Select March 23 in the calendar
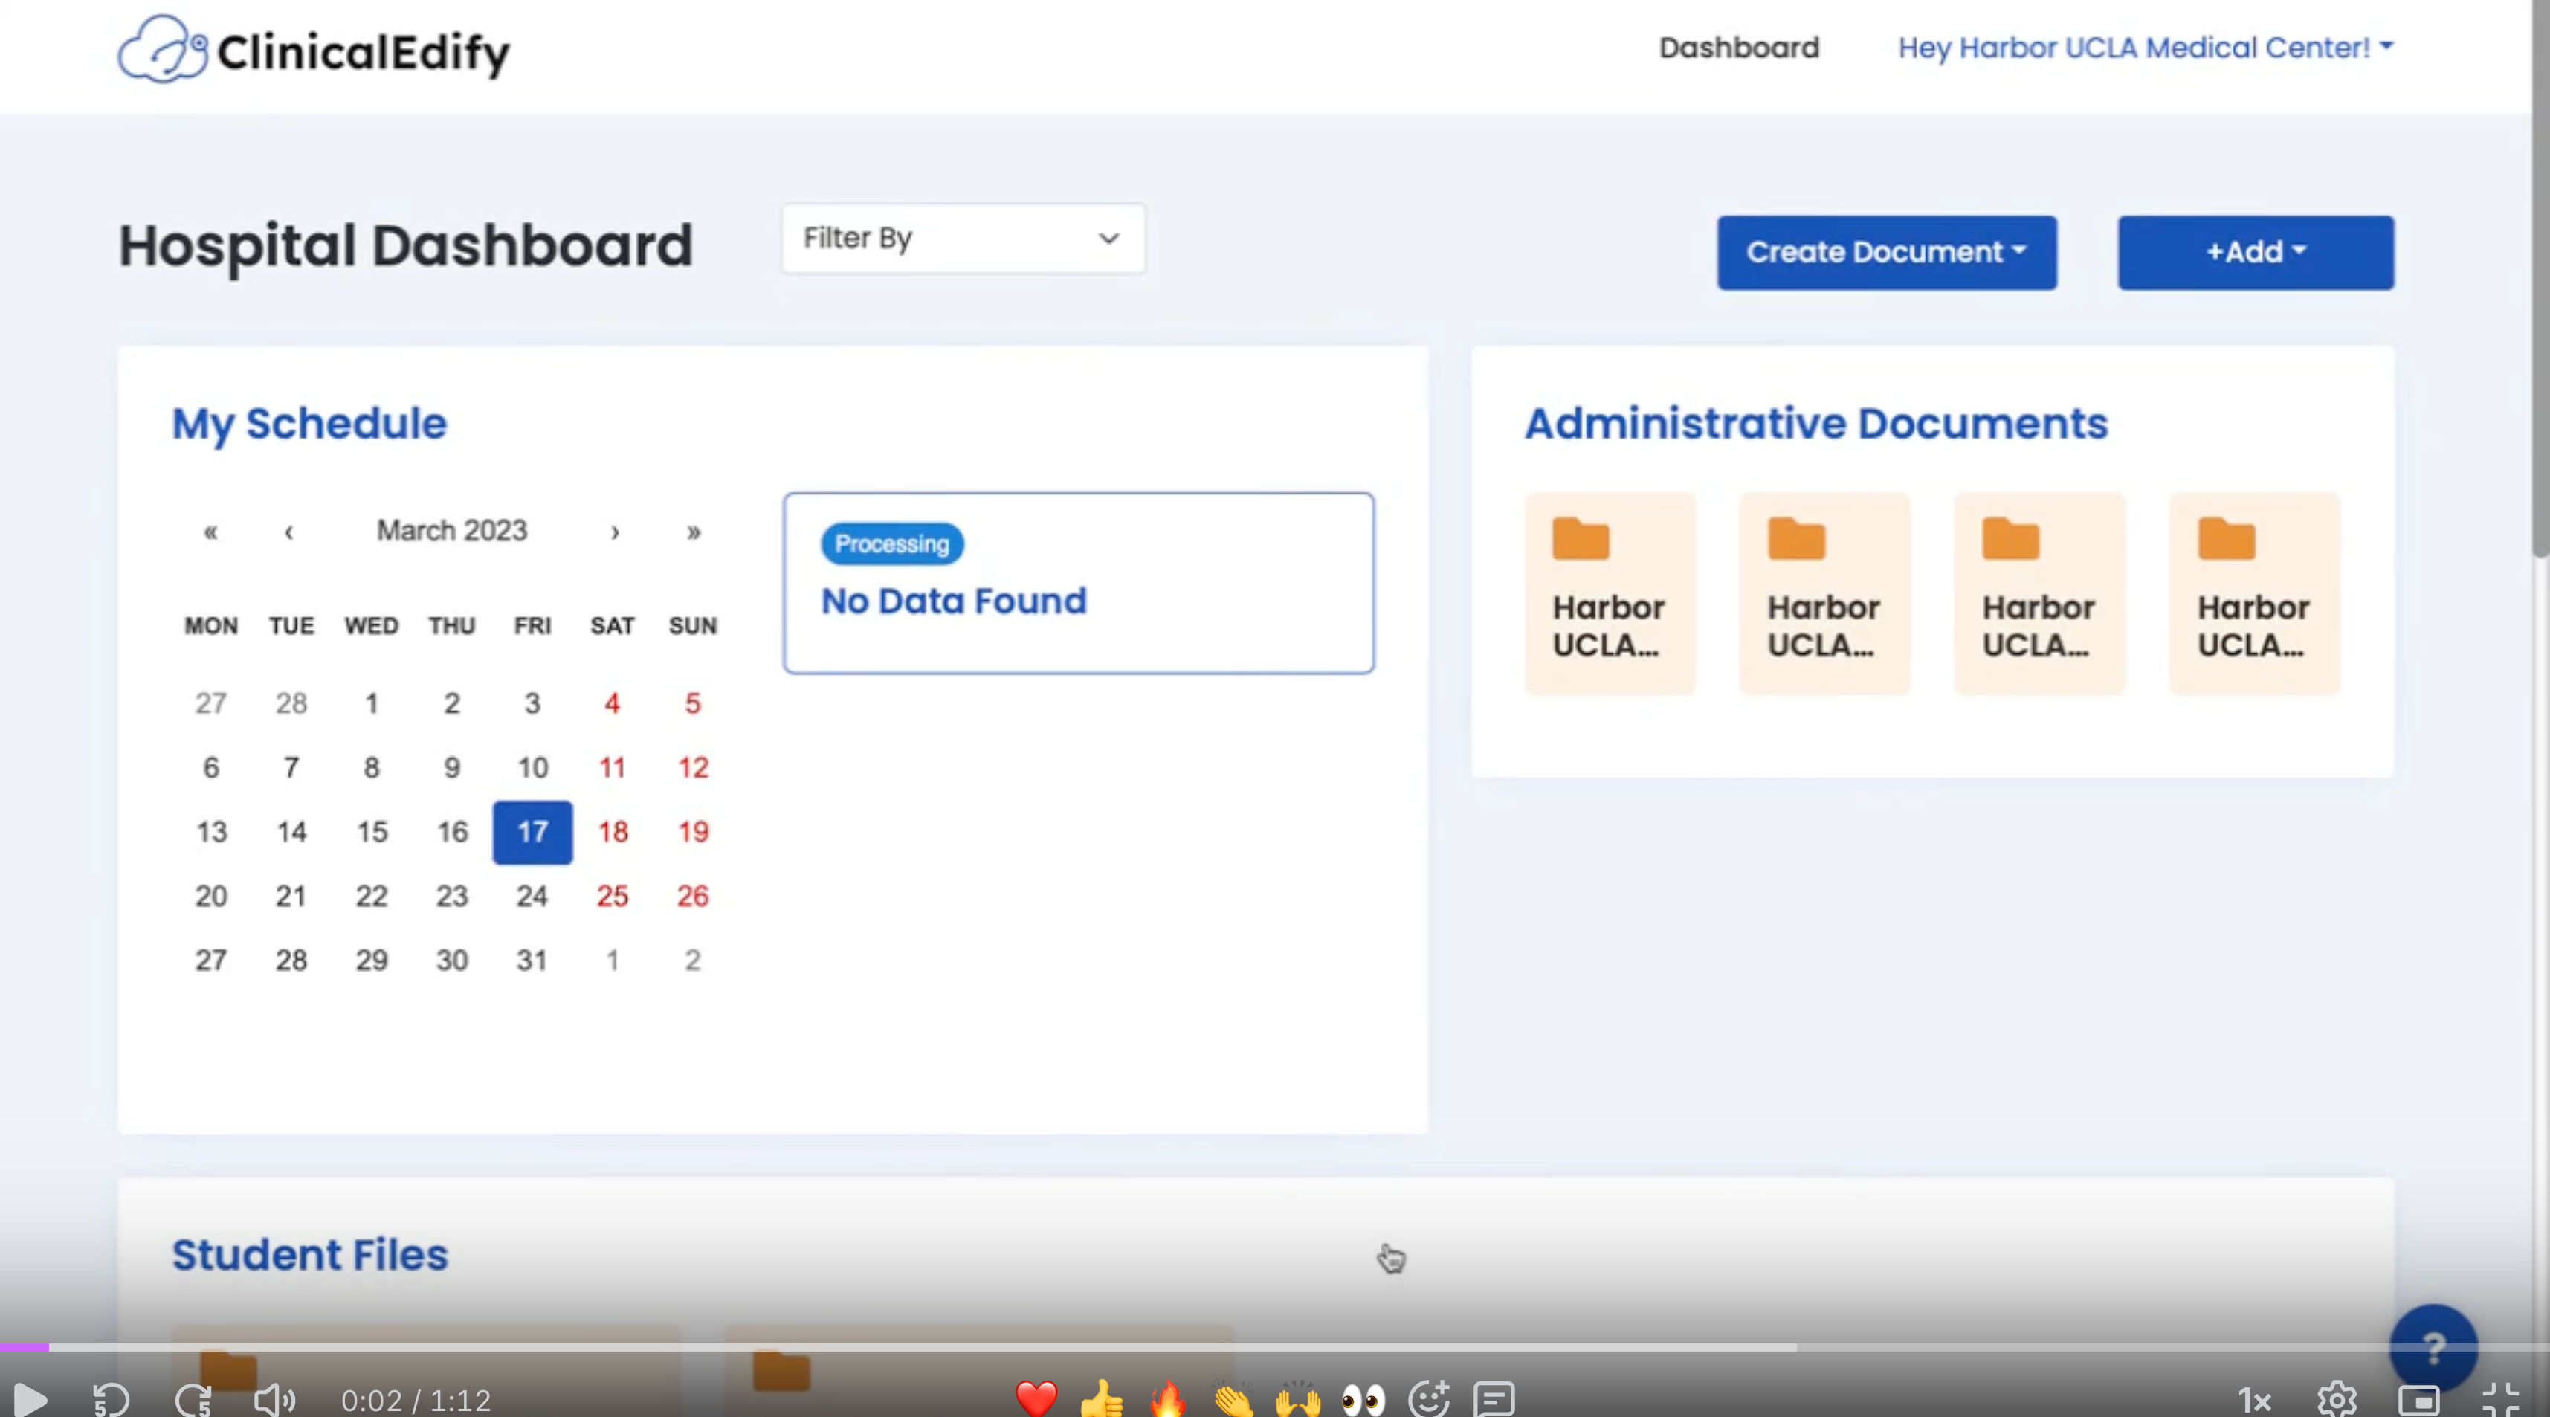 pyautogui.click(x=451, y=895)
